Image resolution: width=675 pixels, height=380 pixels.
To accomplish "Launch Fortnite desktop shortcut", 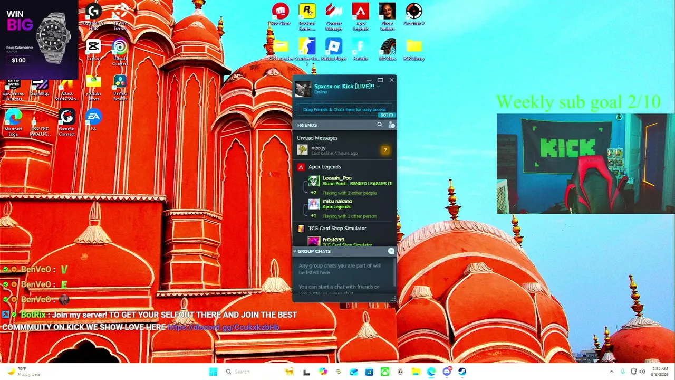I will (x=361, y=49).
